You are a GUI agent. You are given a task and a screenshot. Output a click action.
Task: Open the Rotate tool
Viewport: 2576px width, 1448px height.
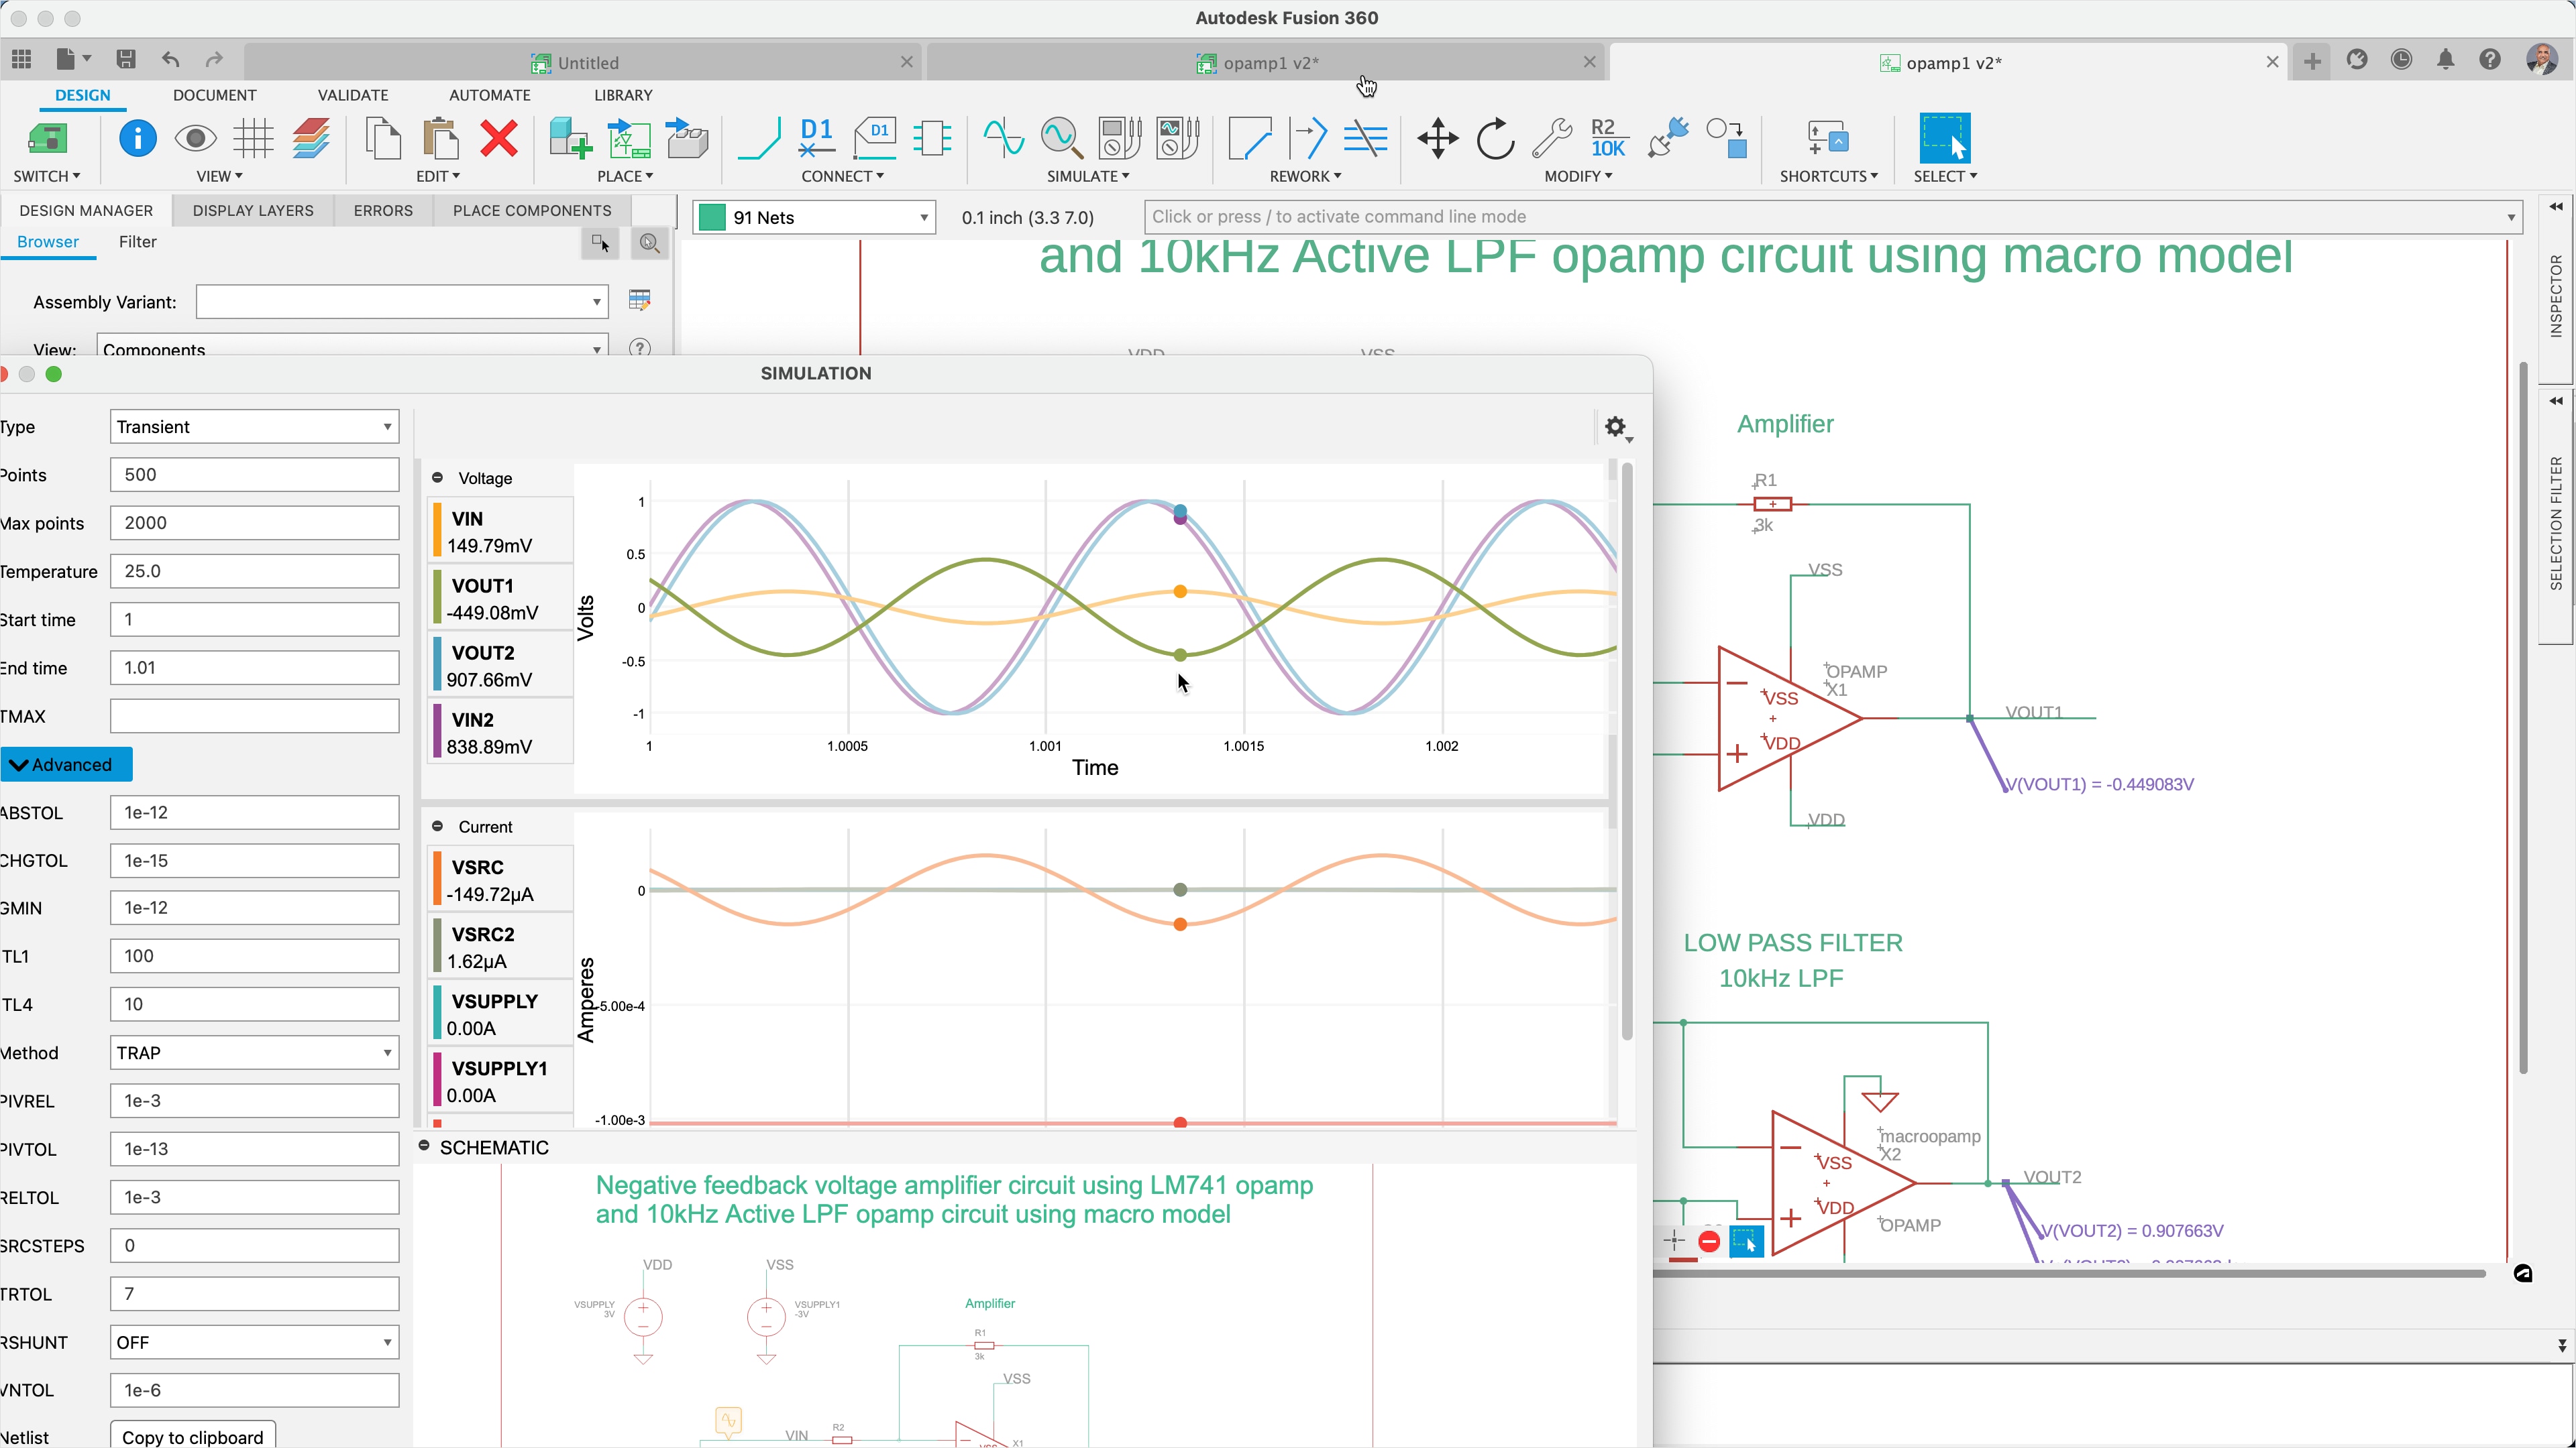click(1494, 139)
